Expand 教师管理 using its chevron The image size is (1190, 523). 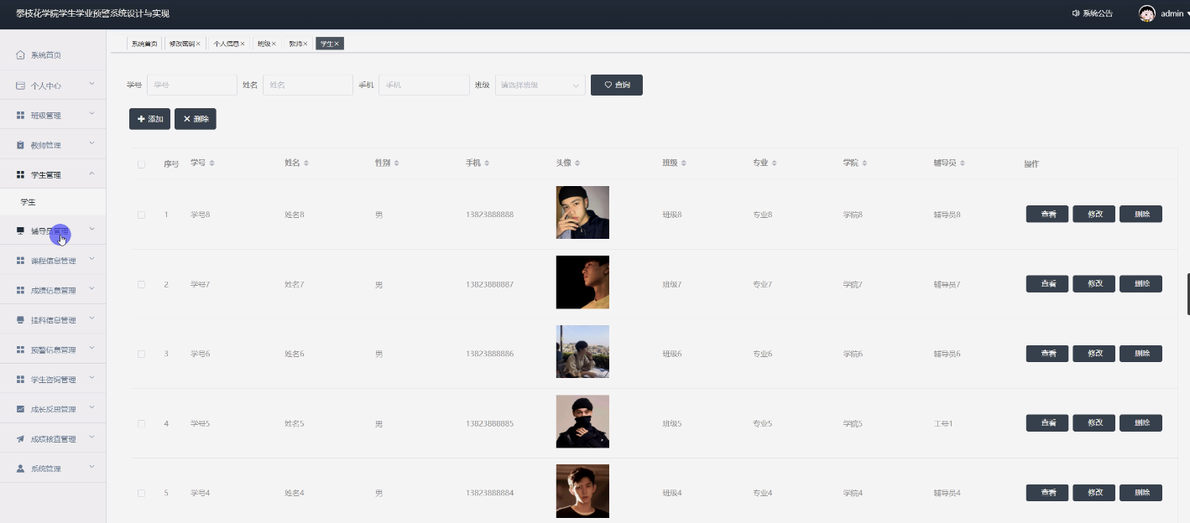point(91,144)
